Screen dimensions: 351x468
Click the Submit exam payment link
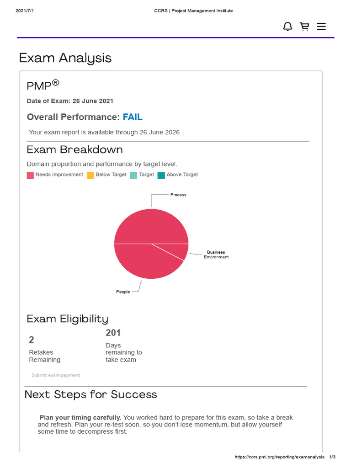click(x=56, y=375)
